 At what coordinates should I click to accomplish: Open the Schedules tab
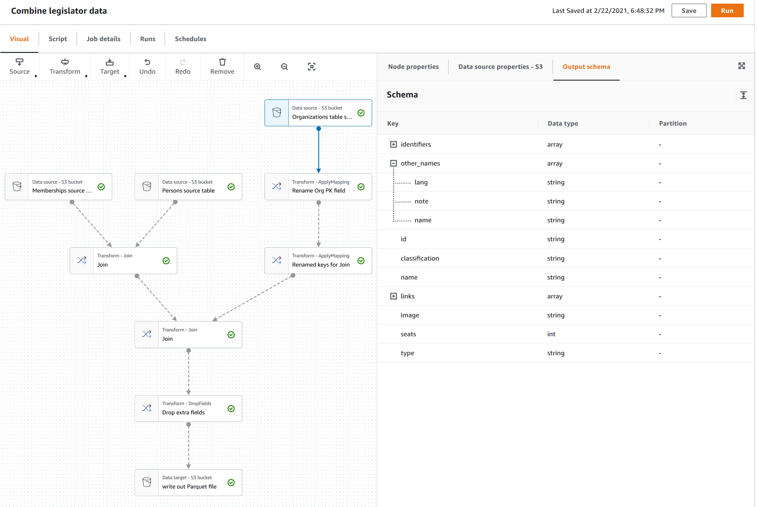(x=190, y=39)
